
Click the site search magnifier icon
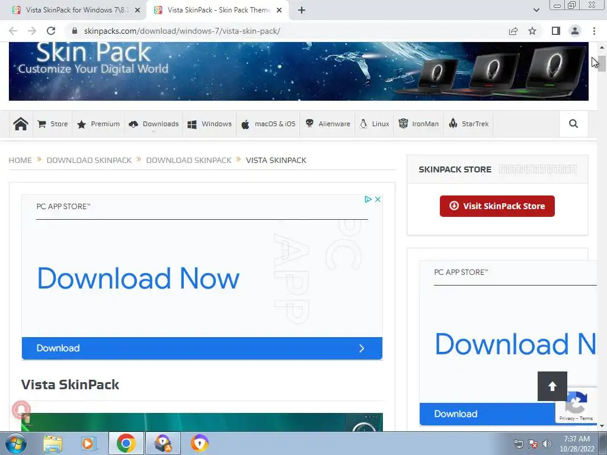[573, 124]
